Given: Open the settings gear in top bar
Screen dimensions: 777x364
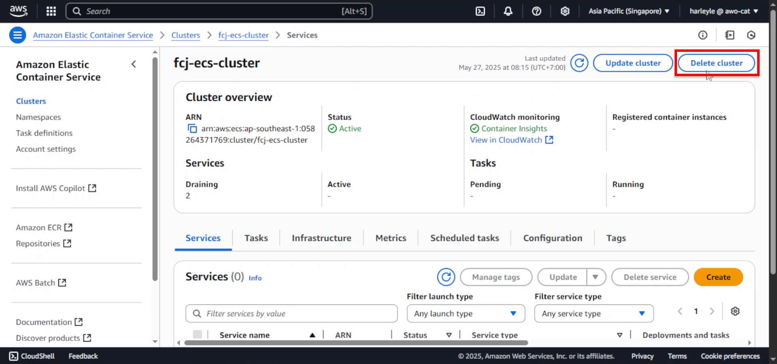Looking at the screenshot, I should tap(565, 11).
